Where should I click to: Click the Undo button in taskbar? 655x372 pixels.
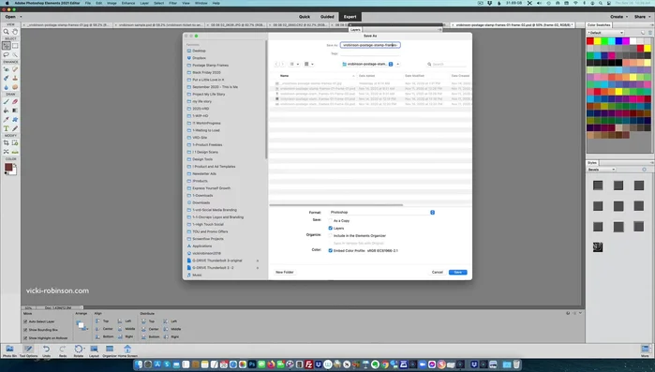pos(46,350)
